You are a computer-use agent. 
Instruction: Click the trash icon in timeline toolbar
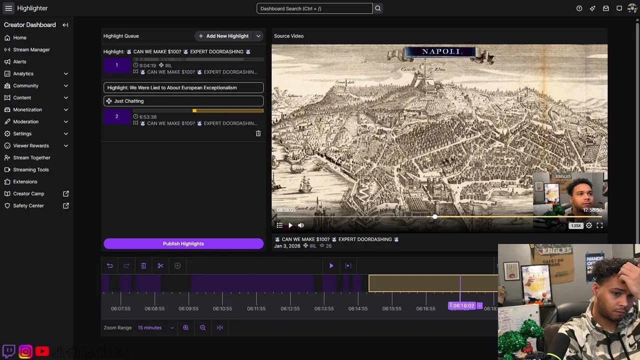click(143, 265)
